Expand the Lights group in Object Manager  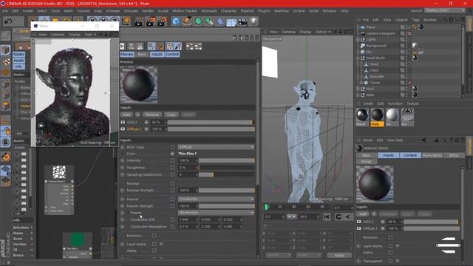point(358,39)
